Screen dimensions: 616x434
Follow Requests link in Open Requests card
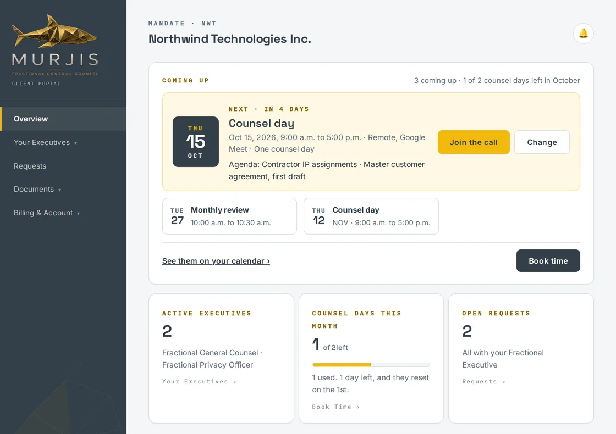click(483, 381)
